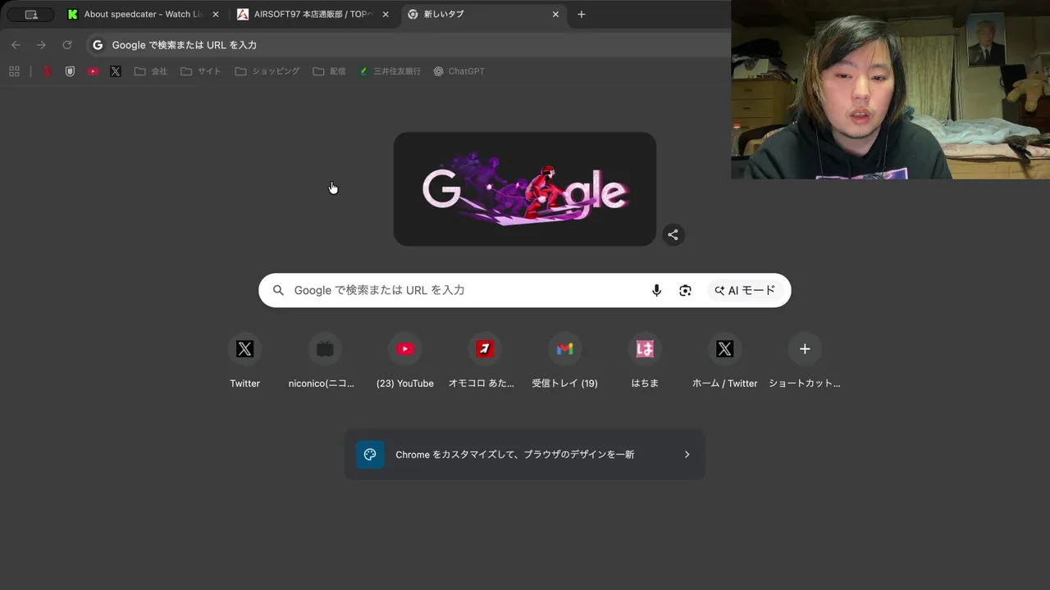Open a new tab with plus button

point(582,14)
